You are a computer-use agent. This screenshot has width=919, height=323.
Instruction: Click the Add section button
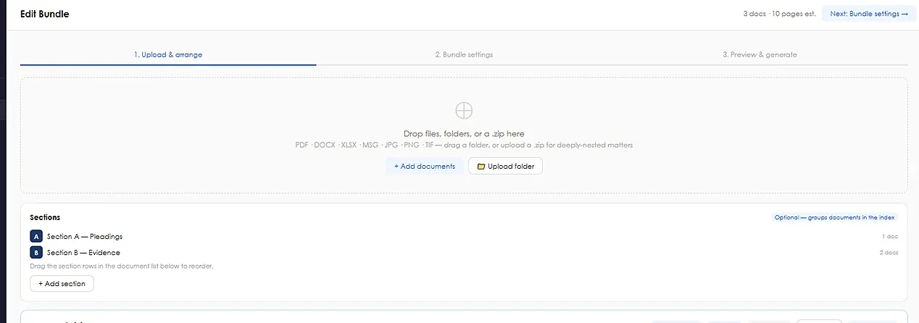62,284
